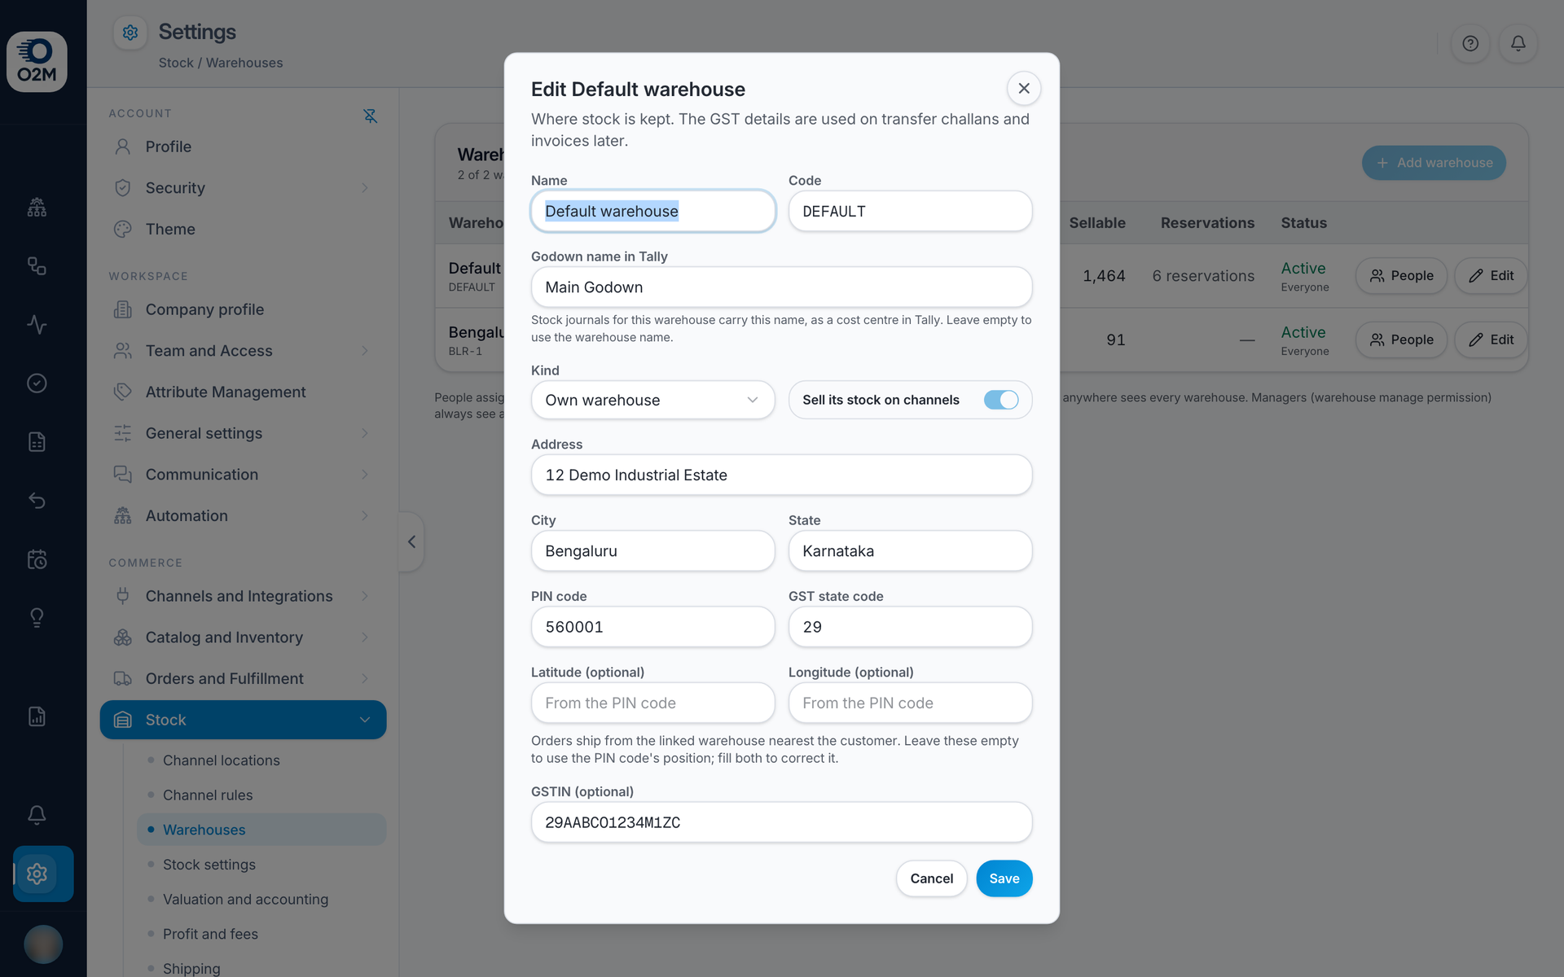Open notifications bell in top bar
Image resolution: width=1564 pixels, height=977 pixels.
coord(1518,44)
